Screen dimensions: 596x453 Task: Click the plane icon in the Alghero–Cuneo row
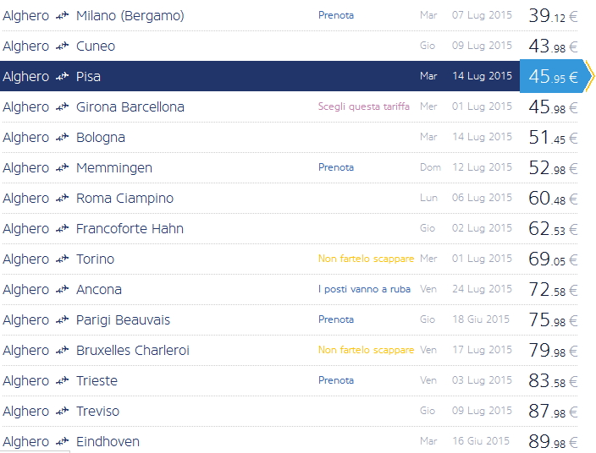click(x=62, y=46)
